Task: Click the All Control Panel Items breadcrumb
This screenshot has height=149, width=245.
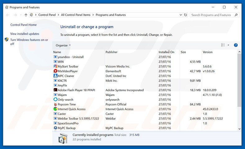Action: 76,15
